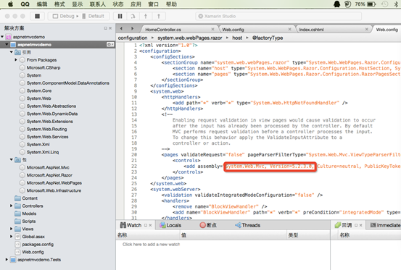Expand the From Packages node
401x270 pixels.
(16, 59)
